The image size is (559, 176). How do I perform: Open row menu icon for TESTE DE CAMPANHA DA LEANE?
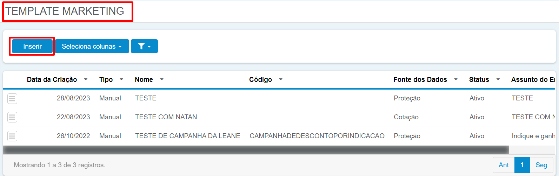point(12,136)
